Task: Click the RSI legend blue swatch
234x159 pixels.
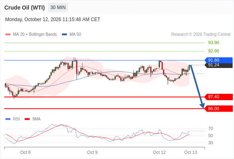Action: point(8,119)
